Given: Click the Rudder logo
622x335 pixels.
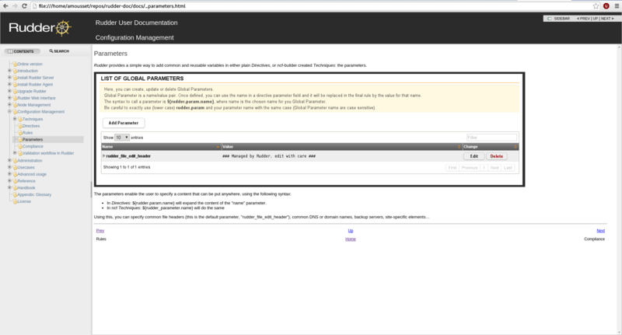Looking at the screenshot, I should [40, 28].
